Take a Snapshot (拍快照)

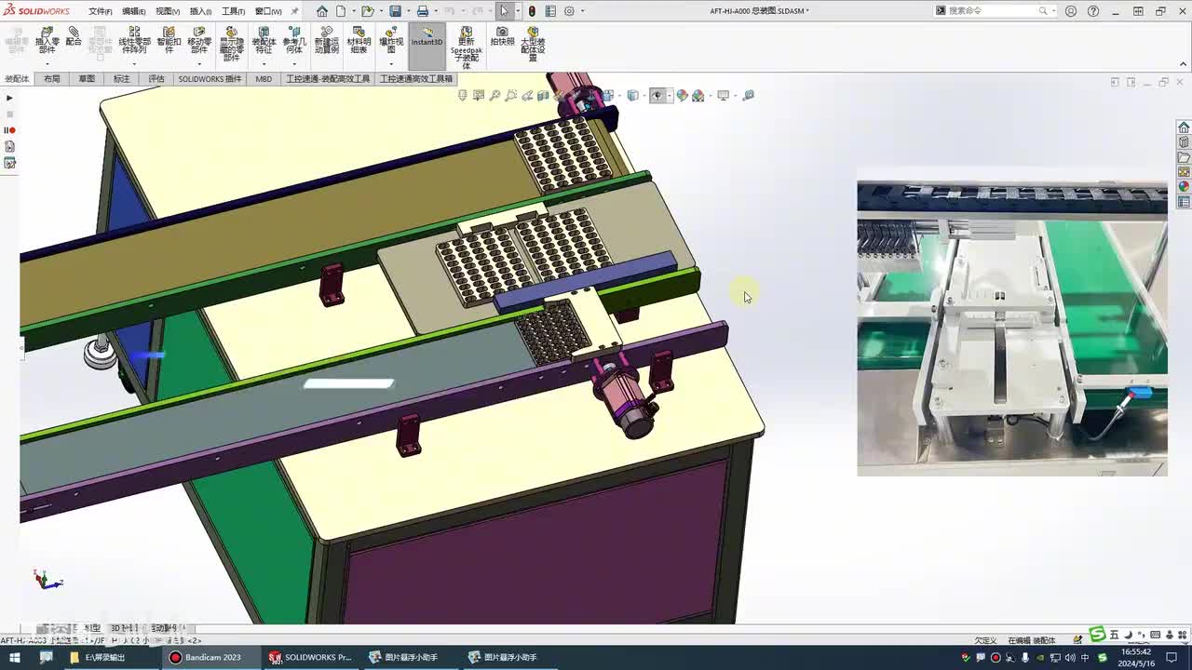click(x=502, y=37)
